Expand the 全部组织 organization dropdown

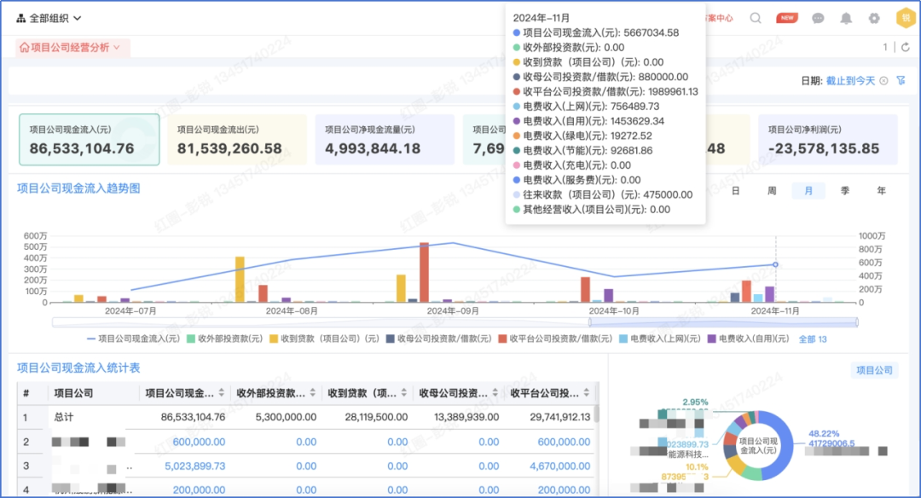coord(49,18)
